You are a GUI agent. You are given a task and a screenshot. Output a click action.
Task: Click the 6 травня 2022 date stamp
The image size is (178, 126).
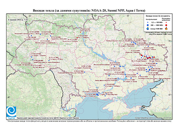coord(18,20)
